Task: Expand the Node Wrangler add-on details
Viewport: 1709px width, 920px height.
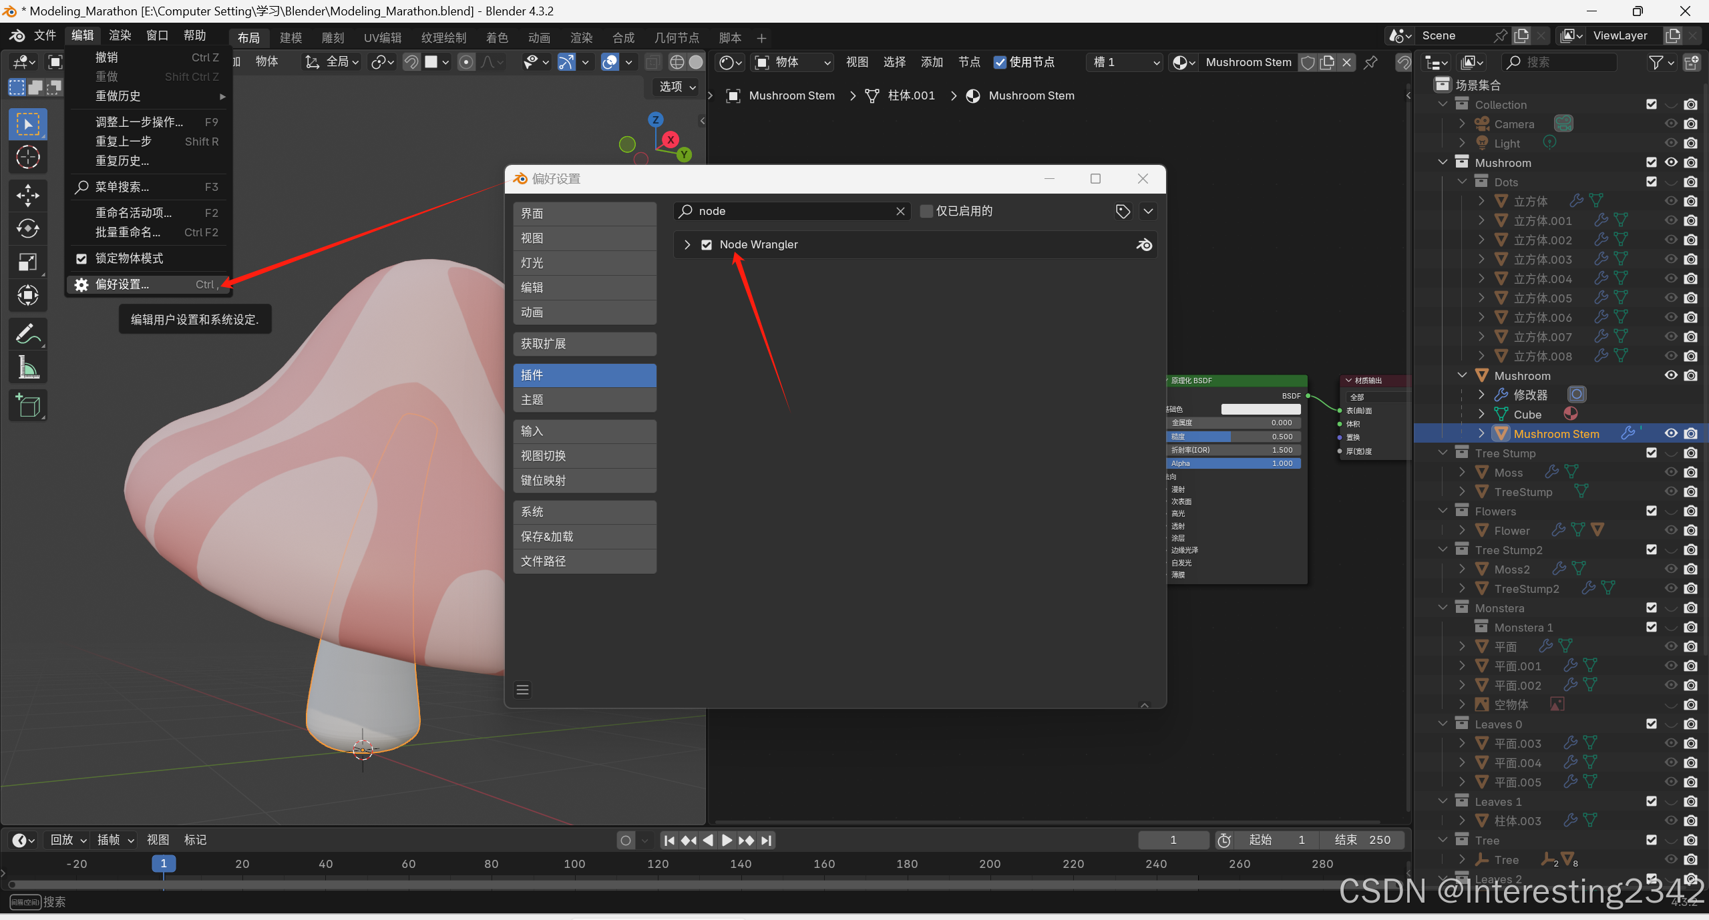Action: tap(687, 245)
